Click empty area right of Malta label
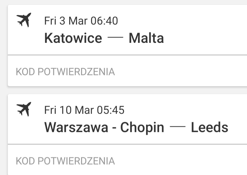Image resolution: width=247 pixels, height=175 pixels. (x=205, y=38)
